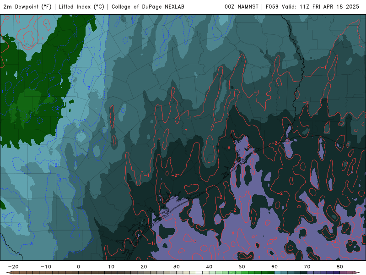Click the "00Z NAMNST" model run label
Viewport: 366px width, 275px height.
coord(242,6)
